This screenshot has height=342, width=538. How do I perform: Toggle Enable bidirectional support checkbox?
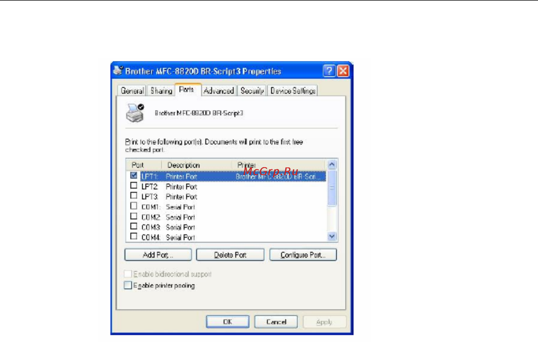128,274
